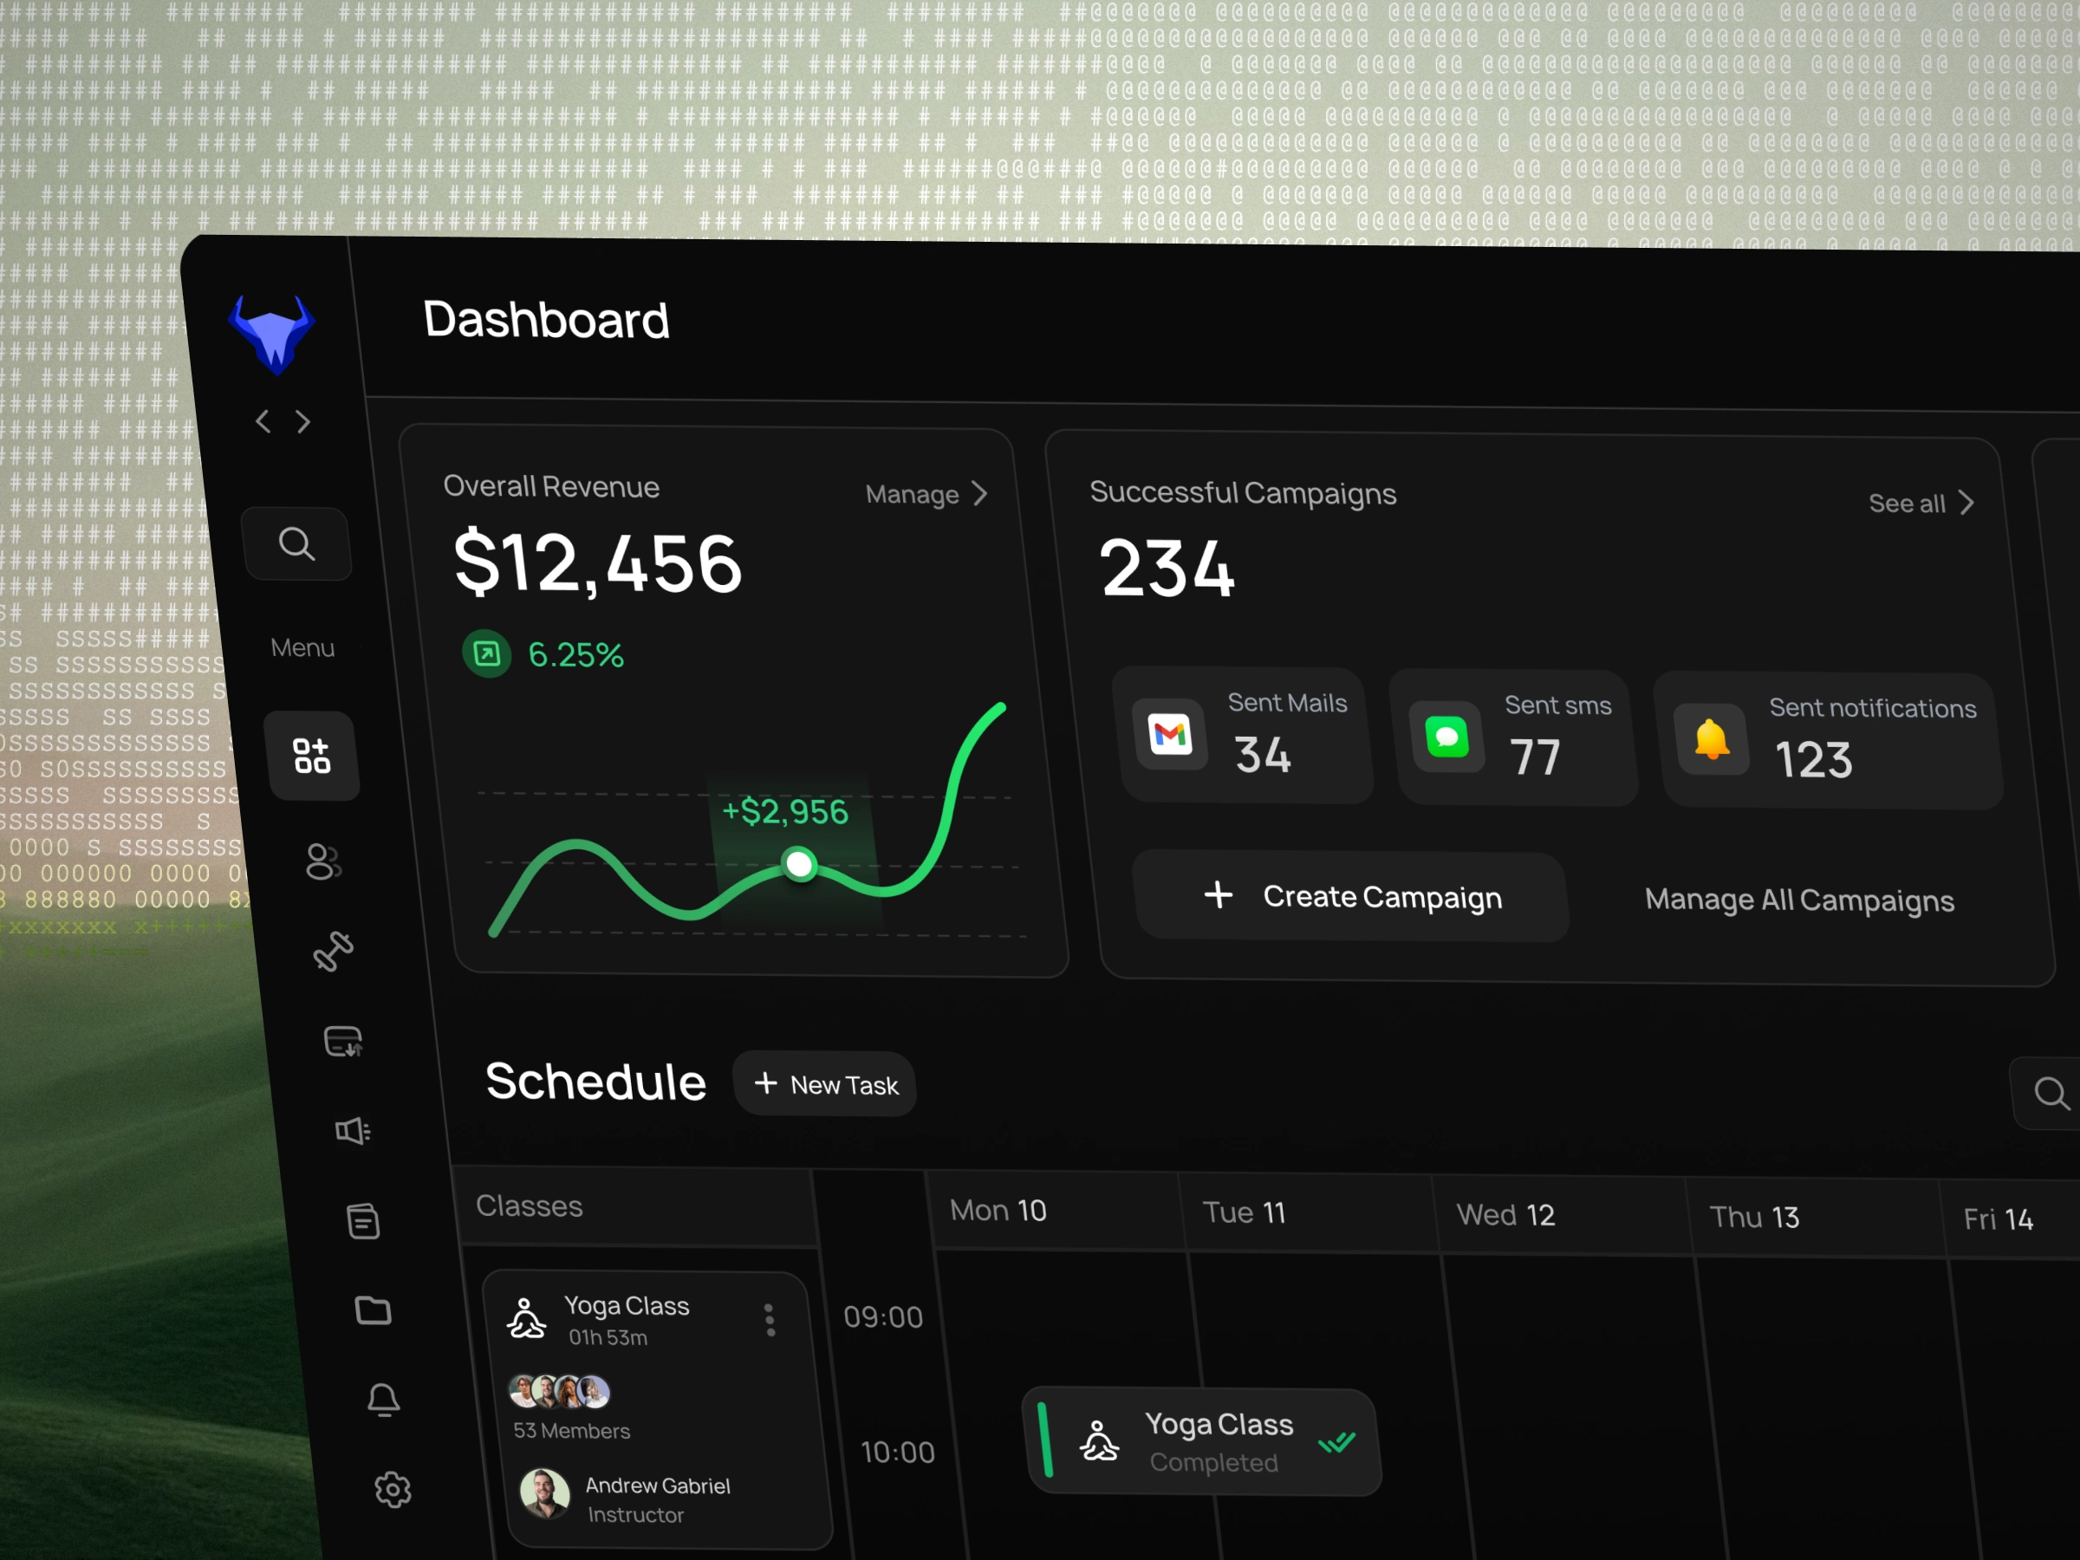Image resolution: width=2080 pixels, height=1560 pixels.
Task: Expand Manage on Overall Revenue card
Action: pyautogui.click(x=926, y=494)
